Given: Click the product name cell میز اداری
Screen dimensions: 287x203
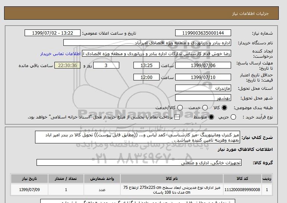Looking at the screenshot, I should point(172,190).
